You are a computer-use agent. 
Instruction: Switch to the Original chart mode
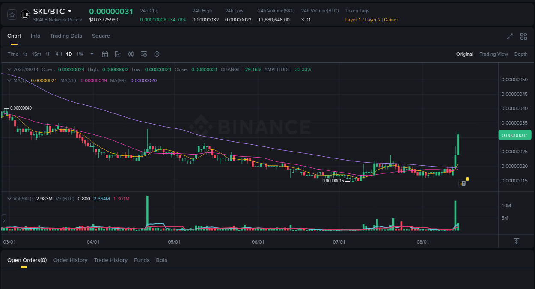pyautogui.click(x=464, y=54)
